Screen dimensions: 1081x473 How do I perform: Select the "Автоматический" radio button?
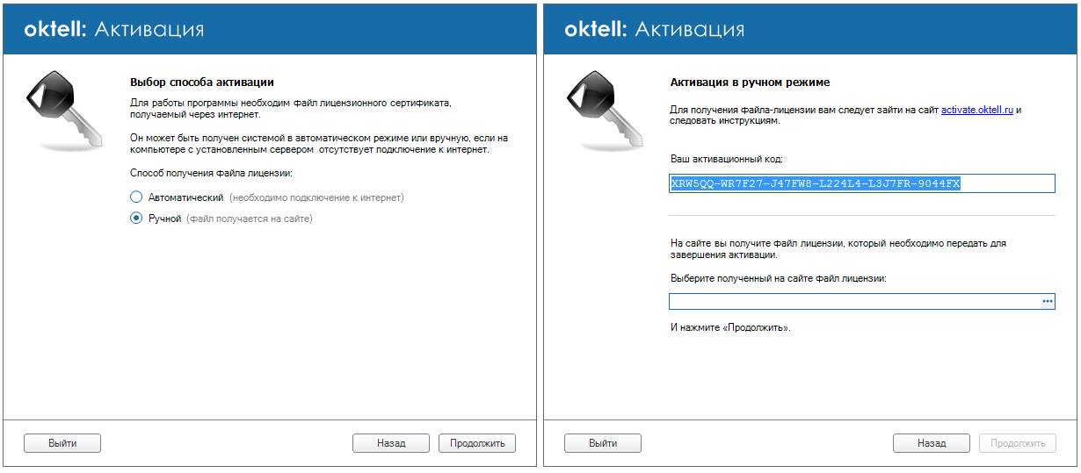click(136, 197)
